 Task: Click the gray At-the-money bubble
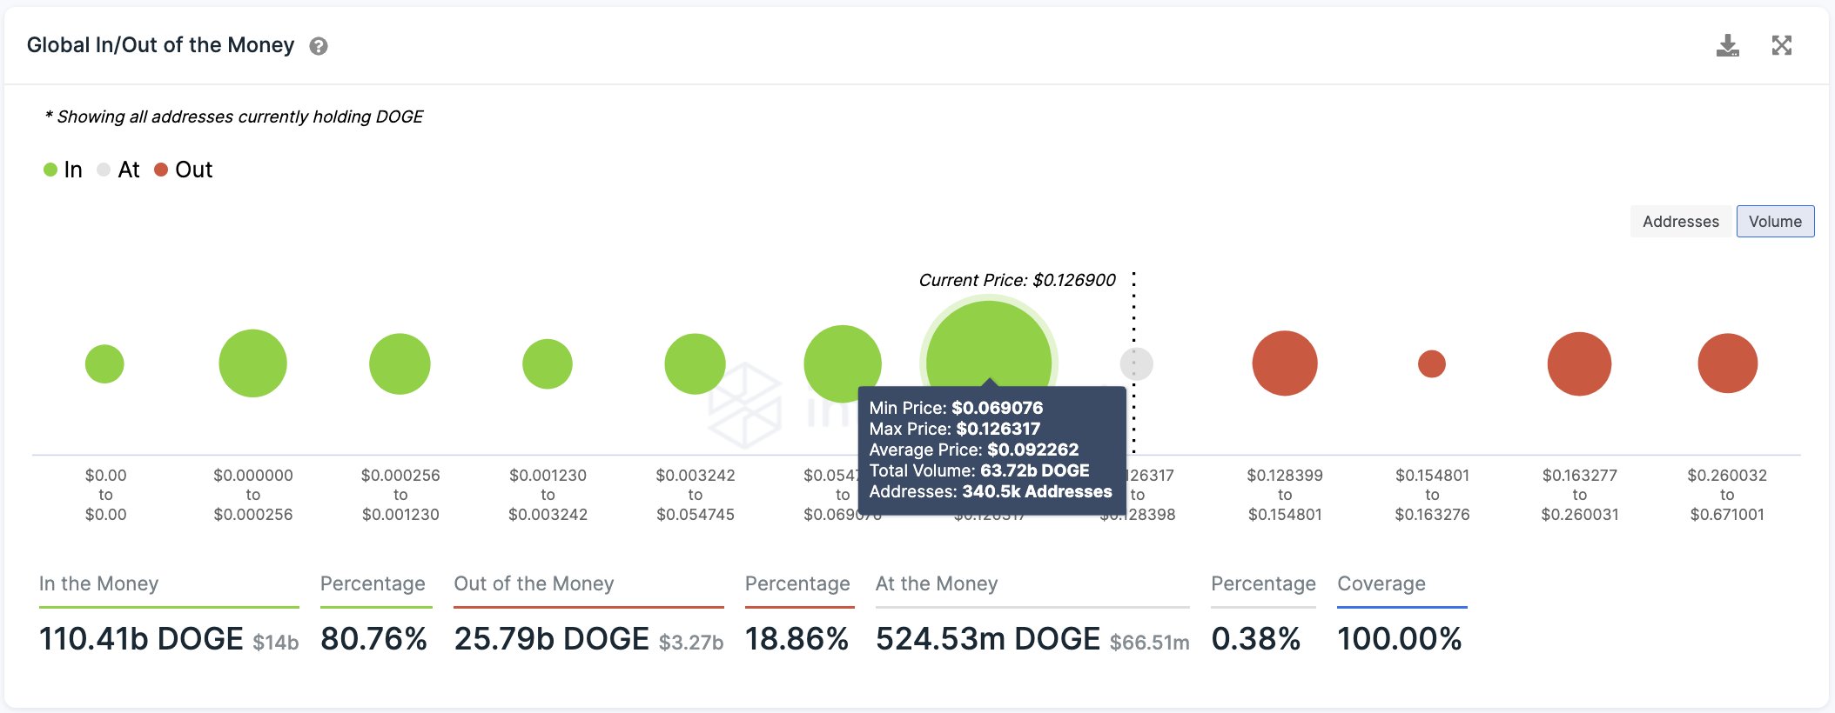(x=1136, y=363)
